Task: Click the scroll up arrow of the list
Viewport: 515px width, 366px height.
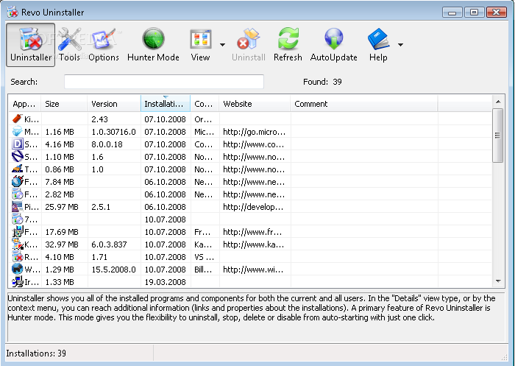Action: (x=498, y=102)
